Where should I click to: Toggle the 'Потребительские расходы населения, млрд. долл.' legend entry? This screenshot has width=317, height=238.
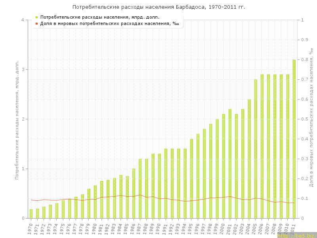click(x=100, y=17)
